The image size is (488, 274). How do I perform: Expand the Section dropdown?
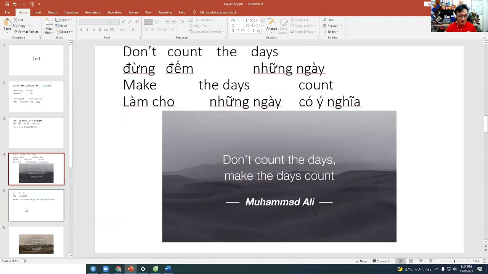click(64, 32)
